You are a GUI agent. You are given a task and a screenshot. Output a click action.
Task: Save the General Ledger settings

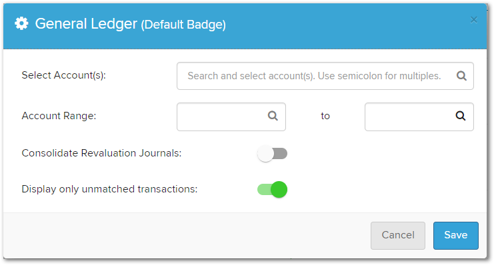[455, 236]
